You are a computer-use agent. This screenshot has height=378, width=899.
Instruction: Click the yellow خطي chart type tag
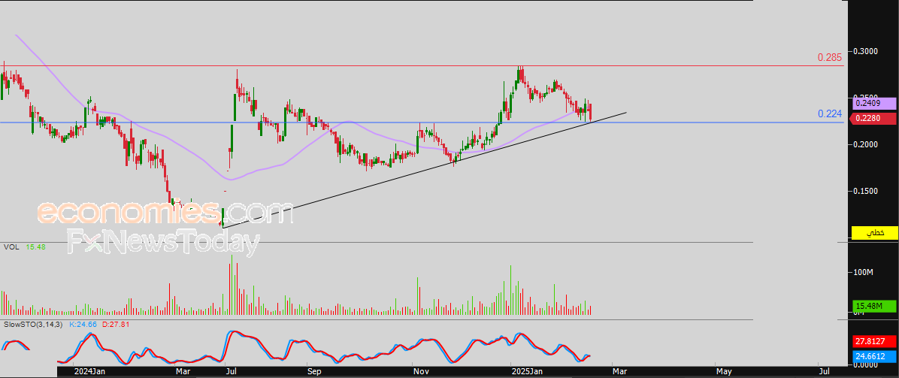coord(873,233)
